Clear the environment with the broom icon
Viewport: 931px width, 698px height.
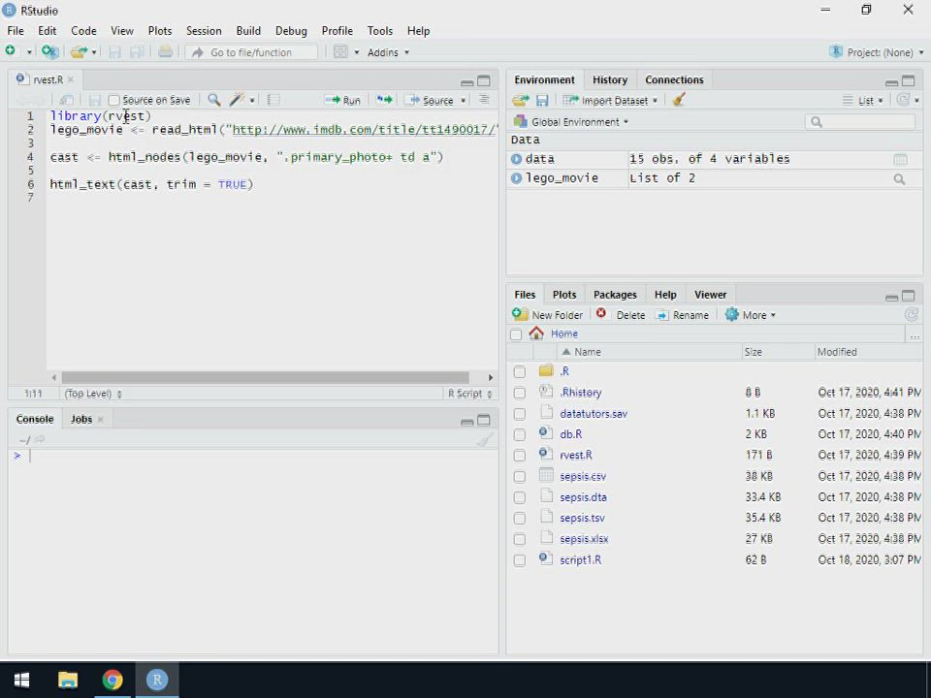pyautogui.click(x=679, y=100)
